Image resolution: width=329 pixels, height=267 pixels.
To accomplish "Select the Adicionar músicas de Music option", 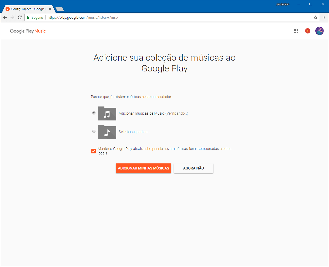I will [x=94, y=113].
